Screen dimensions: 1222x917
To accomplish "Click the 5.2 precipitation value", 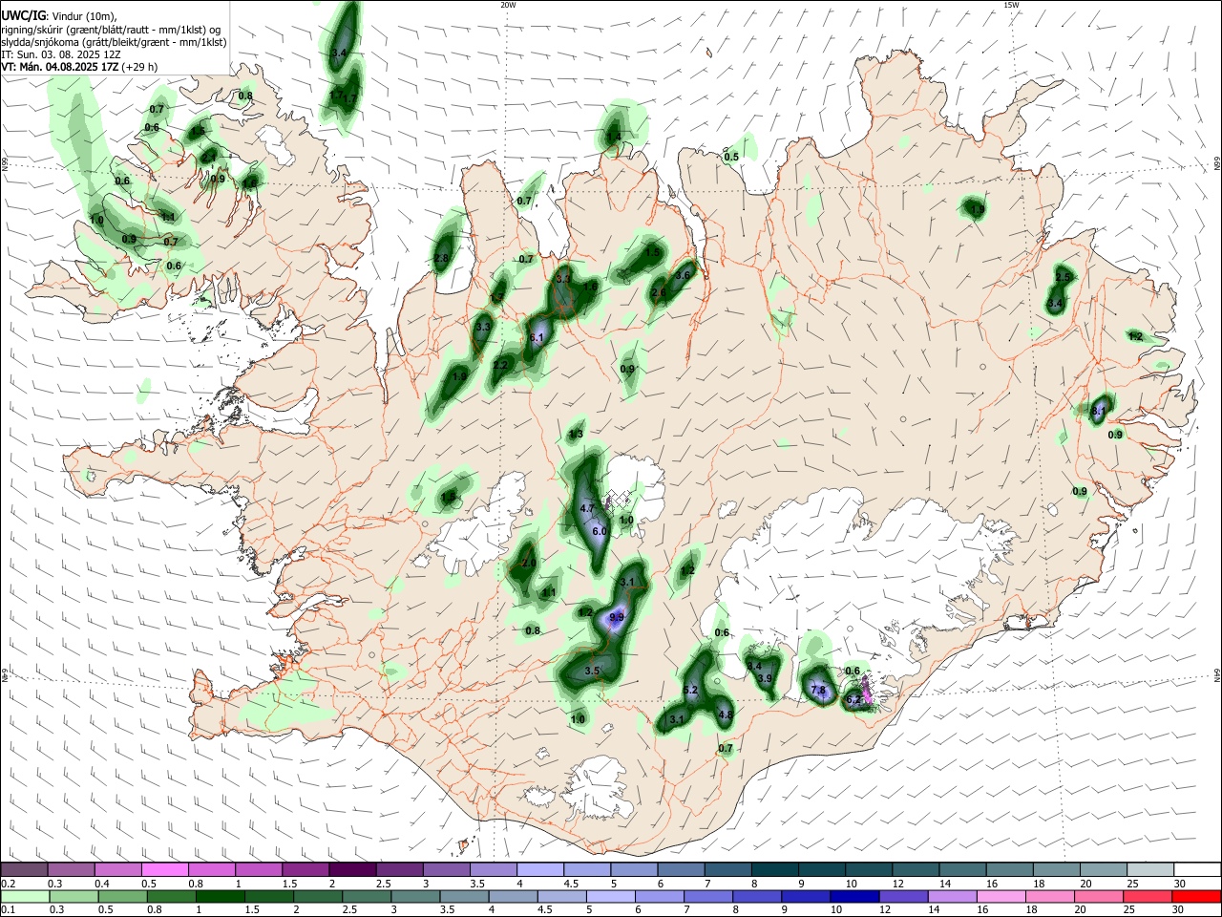I will pos(691,690).
